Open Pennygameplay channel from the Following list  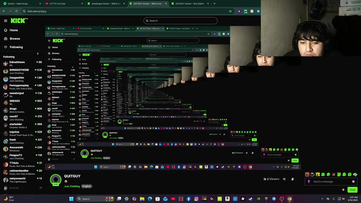pos(23,87)
